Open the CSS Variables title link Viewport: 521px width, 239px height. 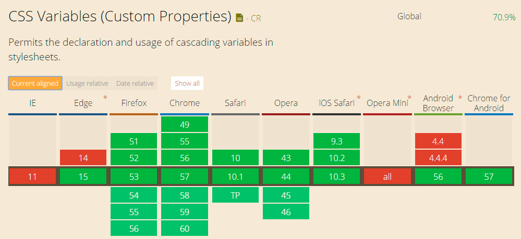coord(119,17)
